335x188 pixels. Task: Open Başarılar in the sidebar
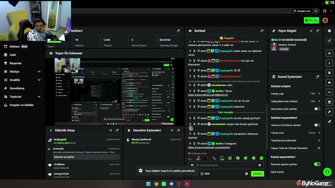pyautogui.click(x=16, y=63)
